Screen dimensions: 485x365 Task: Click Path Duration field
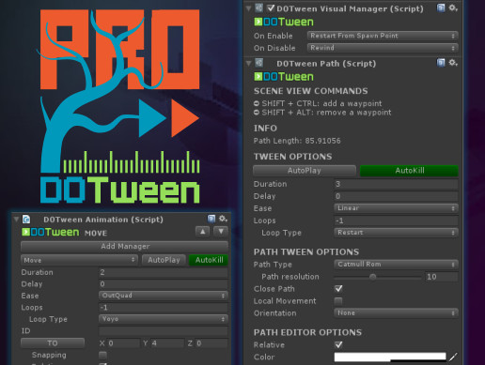pos(397,184)
